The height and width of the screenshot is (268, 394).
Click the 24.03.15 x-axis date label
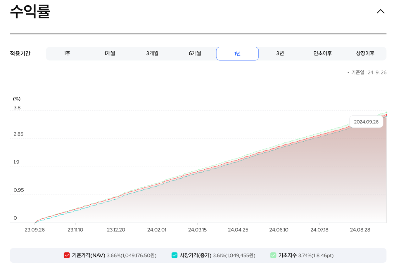[197, 230]
